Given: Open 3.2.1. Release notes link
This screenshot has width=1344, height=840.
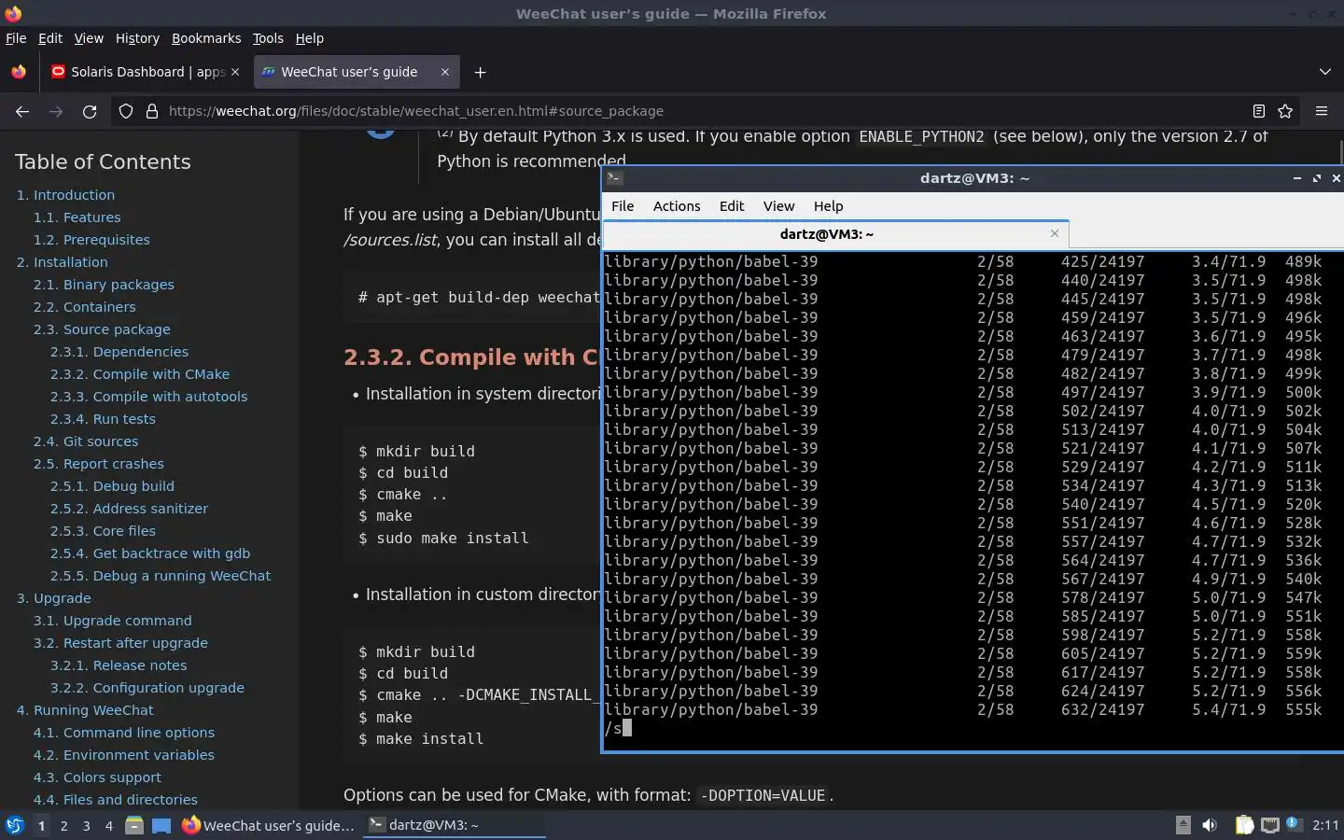Looking at the screenshot, I should (119, 665).
